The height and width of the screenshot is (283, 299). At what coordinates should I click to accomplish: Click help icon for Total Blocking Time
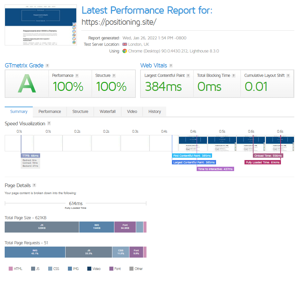click(x=233, y=76)
